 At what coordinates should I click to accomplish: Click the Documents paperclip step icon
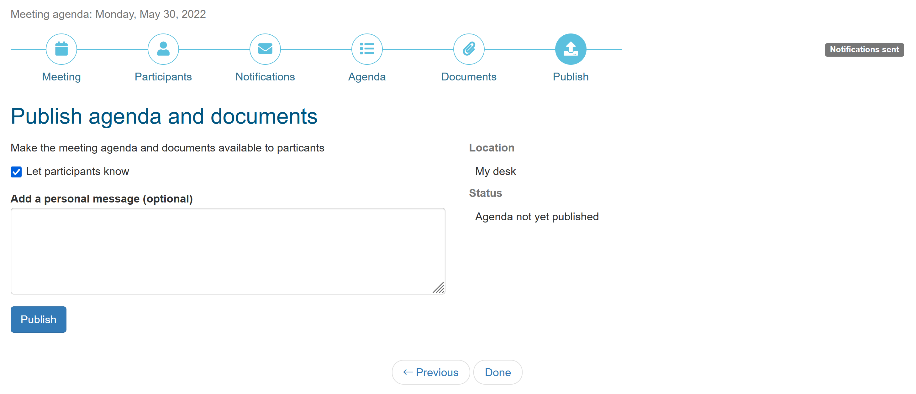coord(469,49)
